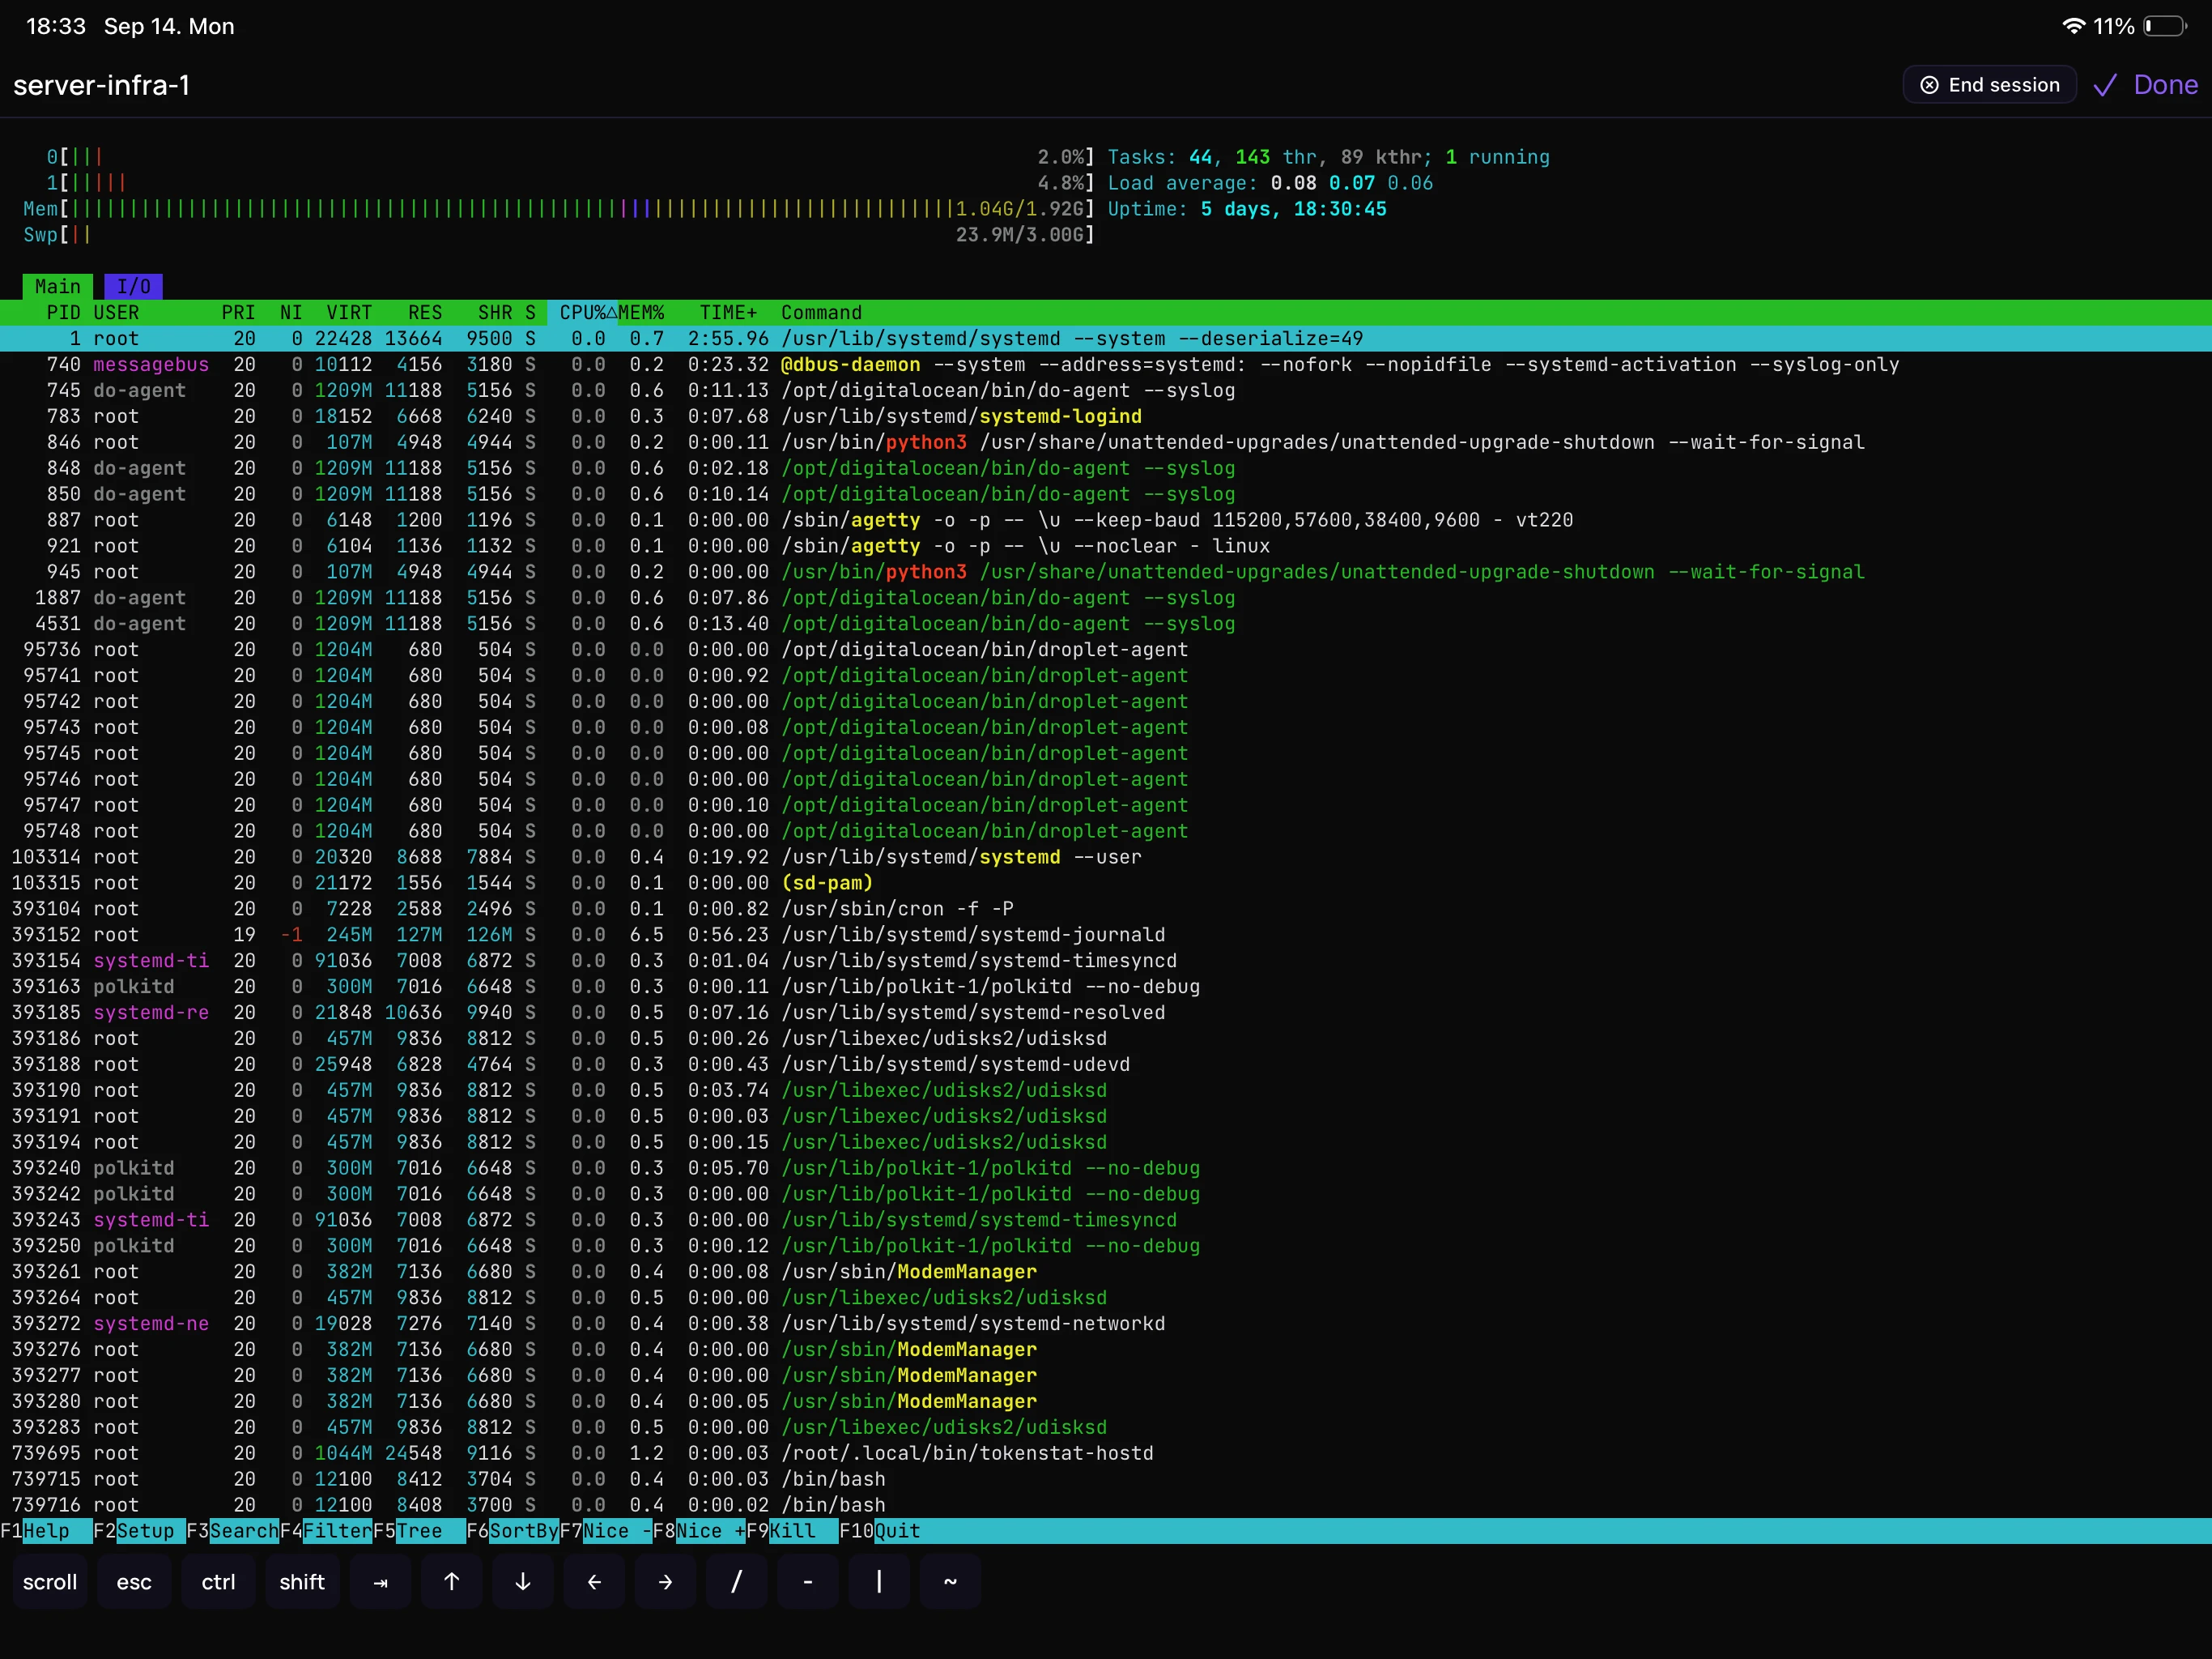Image resolution: width=2212 pixels, height=1659 pixels.
Task: Select the dbus-daemon process row
Action: point(1106,365)
